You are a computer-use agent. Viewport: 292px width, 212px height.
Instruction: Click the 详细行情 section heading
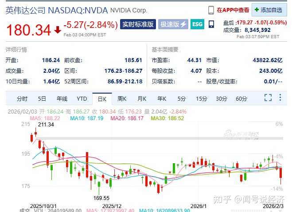pyautogui.click(x=16, y=50)
